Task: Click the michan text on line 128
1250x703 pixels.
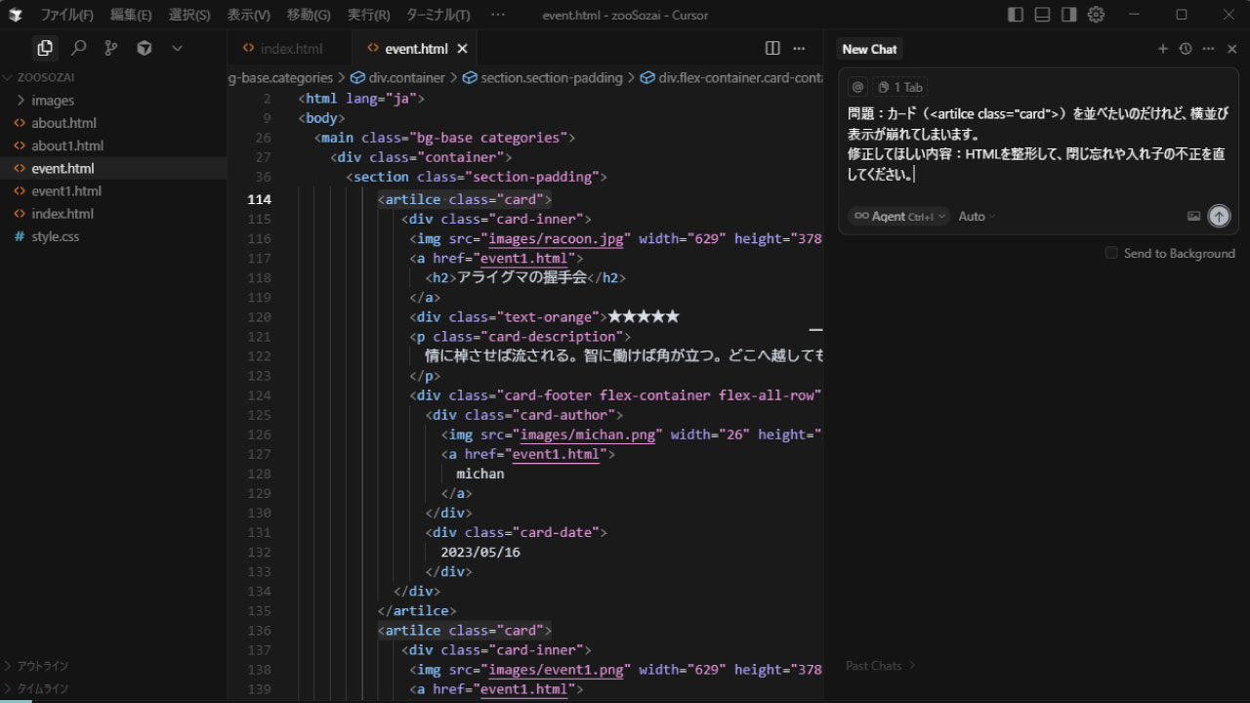Action: tap(480, 474)
